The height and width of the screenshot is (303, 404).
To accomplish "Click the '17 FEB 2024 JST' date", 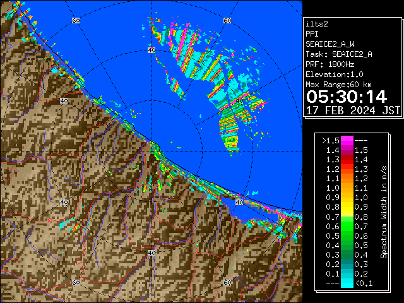I will click(x=353, y=110).
